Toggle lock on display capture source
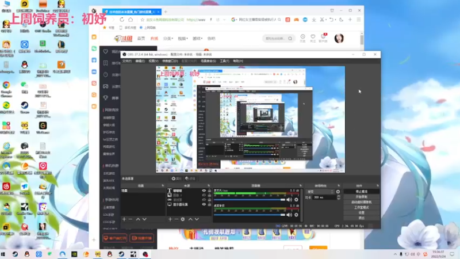 point(209,204)
